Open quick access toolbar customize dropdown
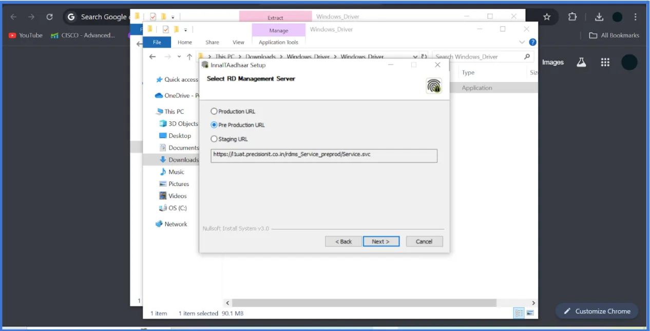Image resolution: width=650 pixels, height=331 pixels. (185, 30)
